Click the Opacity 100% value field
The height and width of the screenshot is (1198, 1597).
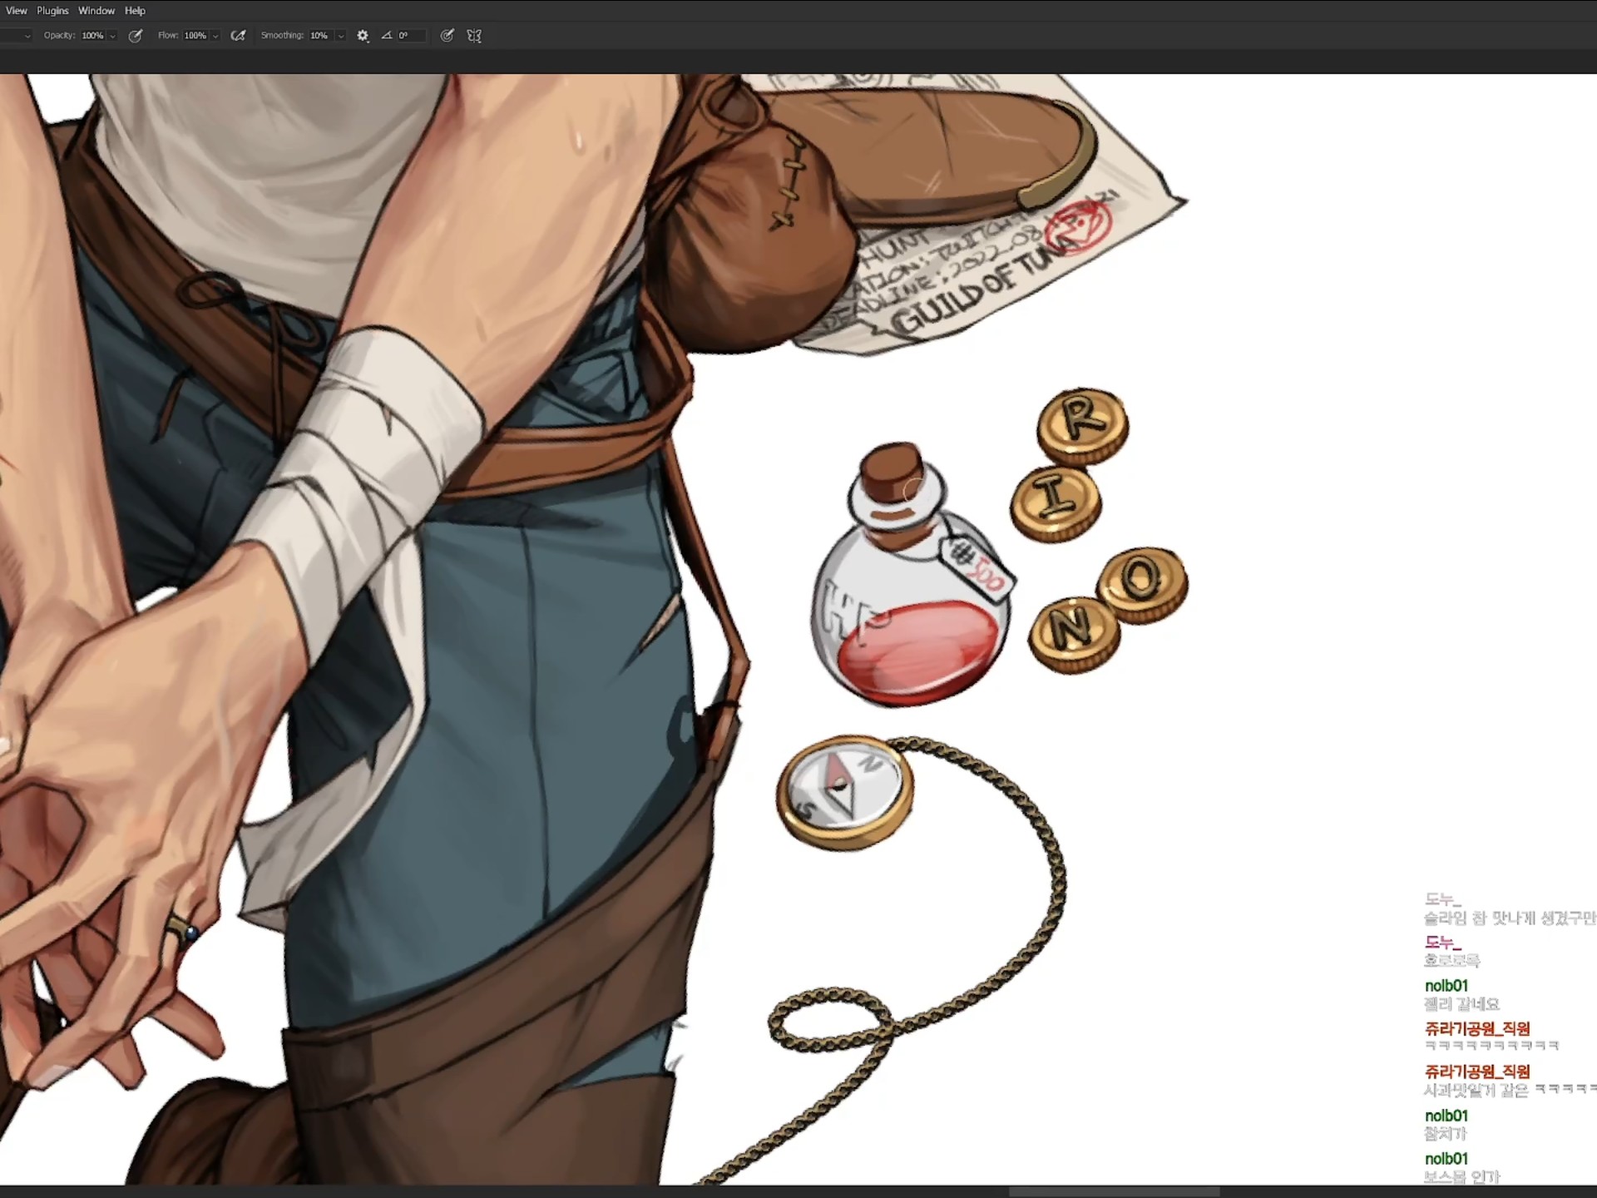[91, 36]
